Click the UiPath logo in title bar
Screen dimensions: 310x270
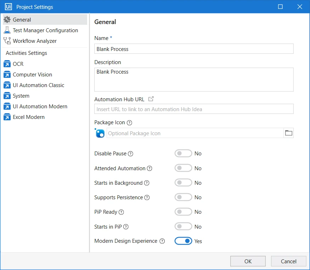click(x=8, y=7)
